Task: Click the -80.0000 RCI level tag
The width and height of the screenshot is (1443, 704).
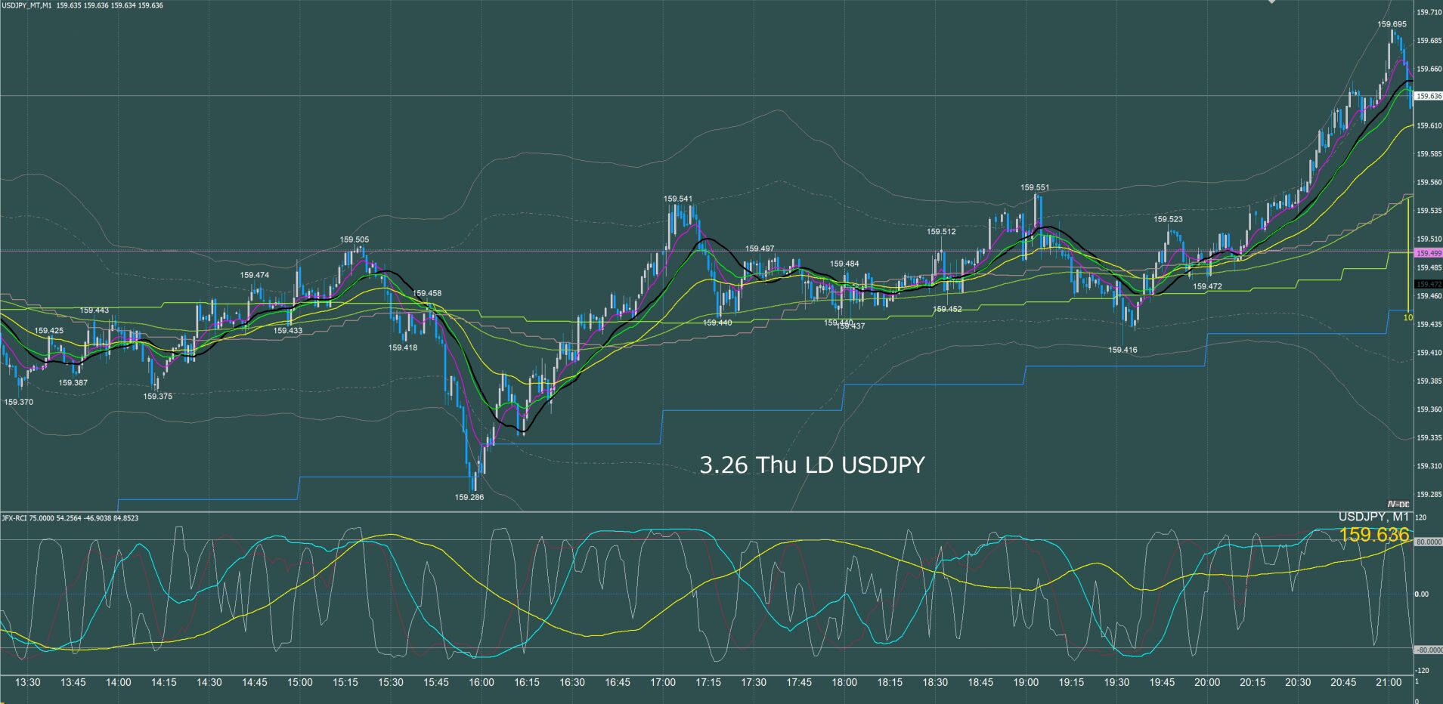Action: tap(1428, 650)
